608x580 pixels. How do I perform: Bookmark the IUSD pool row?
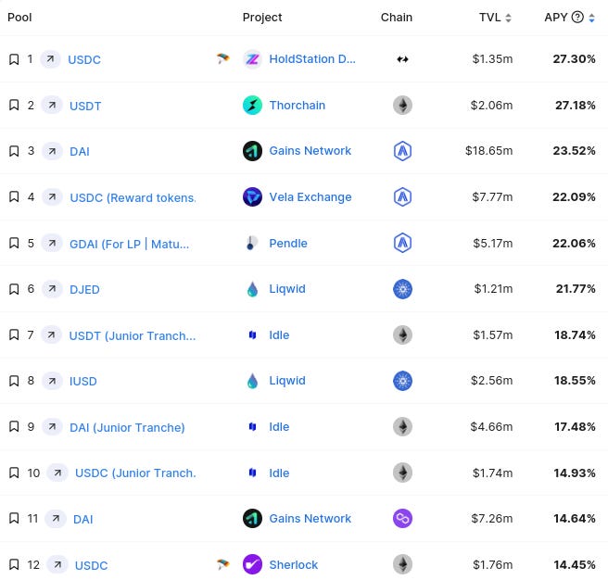point(14,381)
